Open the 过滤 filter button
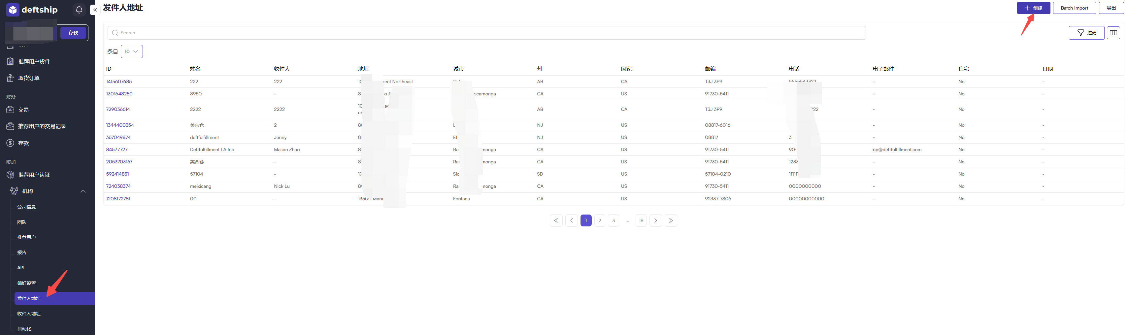Screen dimensions: 1128x335 pos(1086,33)
